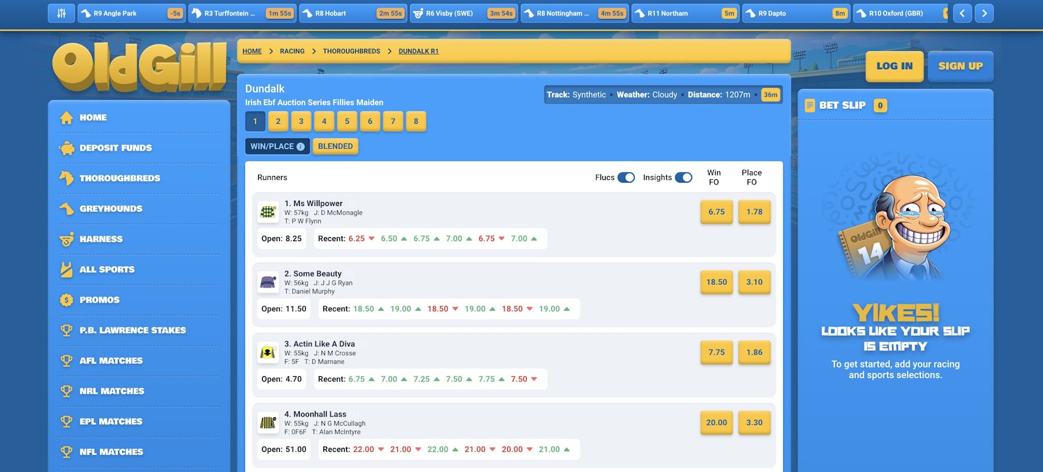This screenshot has height=472, width=1043.
Task: Click the Bet Slip receipt icon
Action: [810, 106]
